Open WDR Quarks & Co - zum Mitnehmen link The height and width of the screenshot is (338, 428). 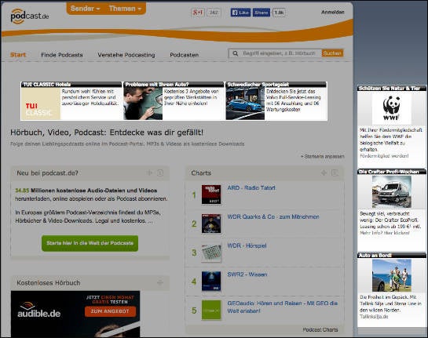[x=273, y=216]
